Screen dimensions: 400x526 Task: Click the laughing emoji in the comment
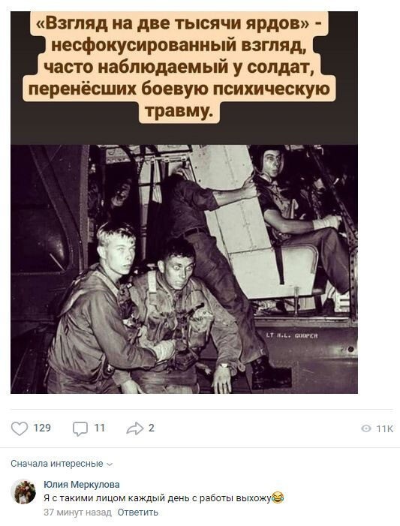[278, 497]
